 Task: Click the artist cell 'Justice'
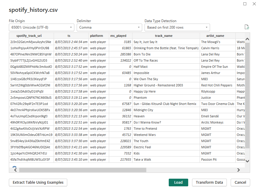(x=217, y=98)
